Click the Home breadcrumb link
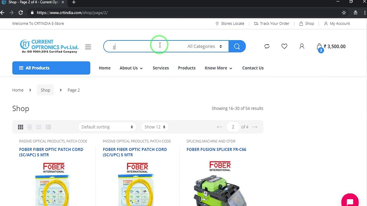Viewport: 367px width, 206px height. tap(18, 90)
